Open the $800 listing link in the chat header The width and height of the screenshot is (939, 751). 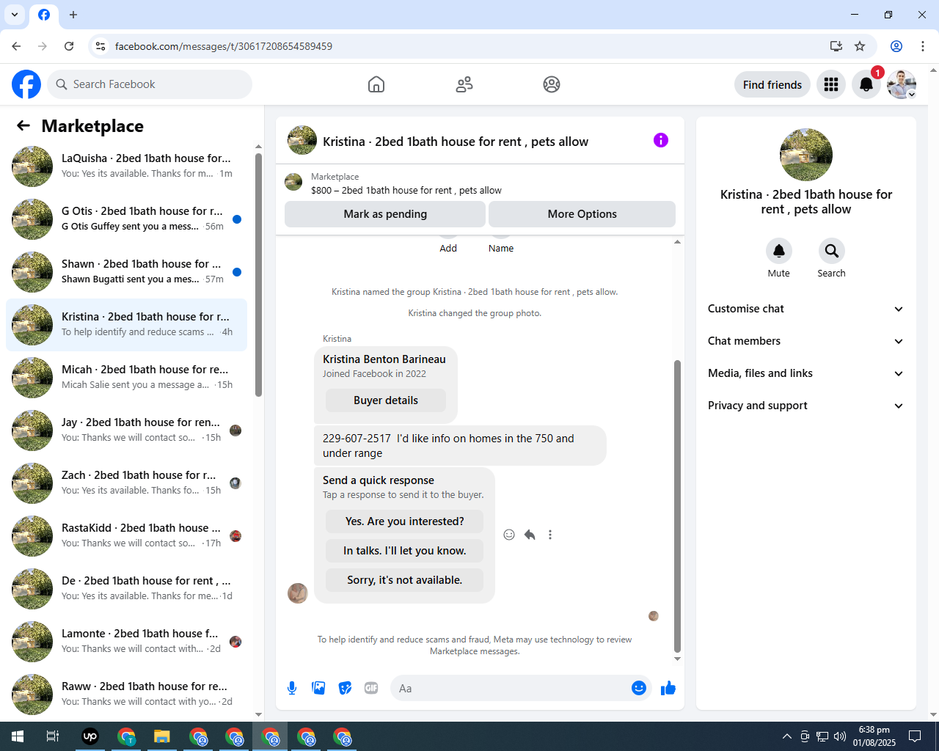tap(406, 190)
